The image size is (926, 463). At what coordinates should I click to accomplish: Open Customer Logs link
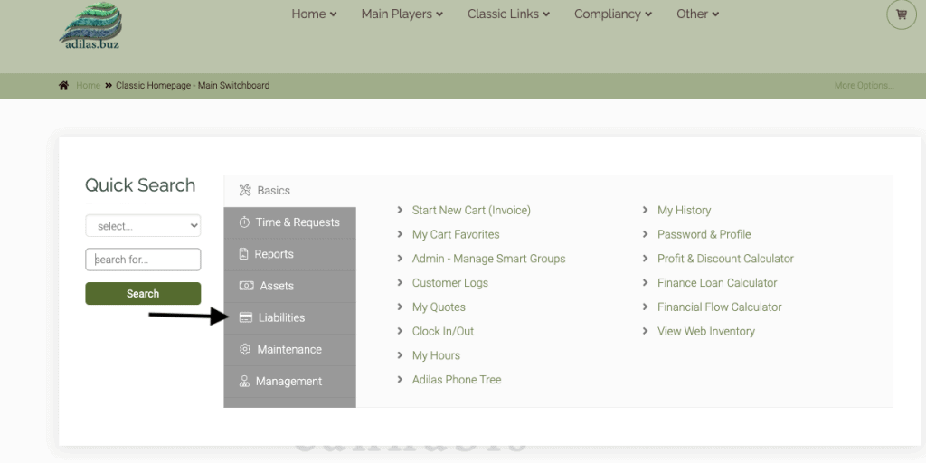pyautogui.click(x=450, y=282)
